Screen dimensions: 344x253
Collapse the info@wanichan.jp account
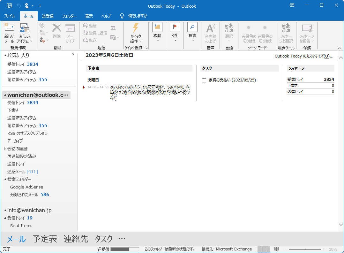click(x=5, y=211)
